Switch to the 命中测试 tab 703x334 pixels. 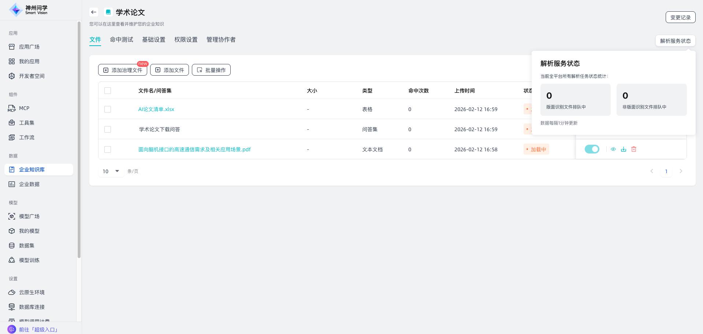122,39
